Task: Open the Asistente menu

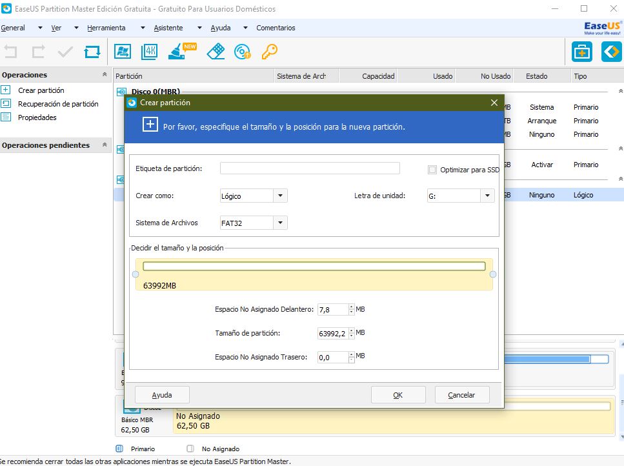Action: pyautogui.click(x=168, y=28)
